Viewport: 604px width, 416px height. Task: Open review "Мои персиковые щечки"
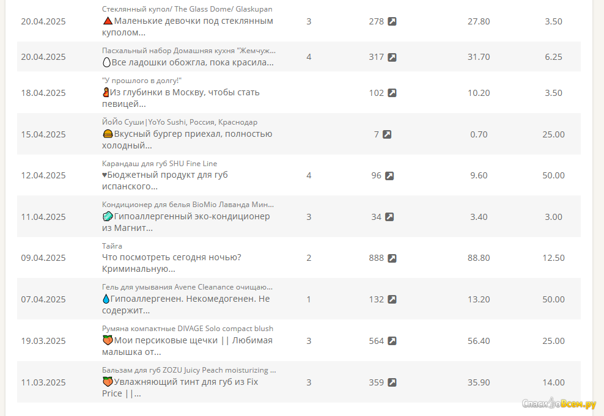click(x=187, y=346)
